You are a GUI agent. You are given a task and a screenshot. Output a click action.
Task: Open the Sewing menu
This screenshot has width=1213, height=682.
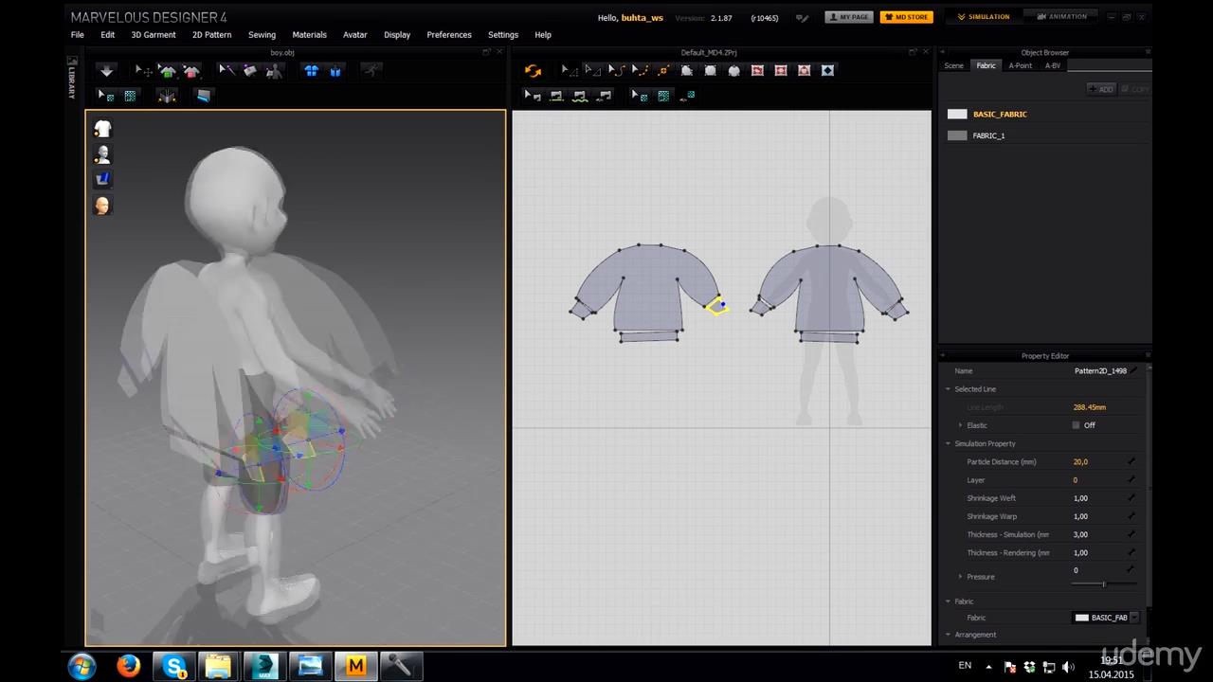tap(262, 35)
